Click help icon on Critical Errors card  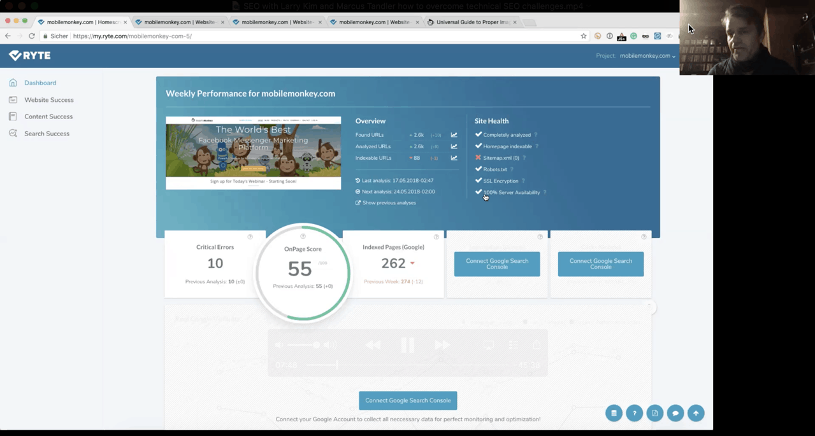click(250, 237)
